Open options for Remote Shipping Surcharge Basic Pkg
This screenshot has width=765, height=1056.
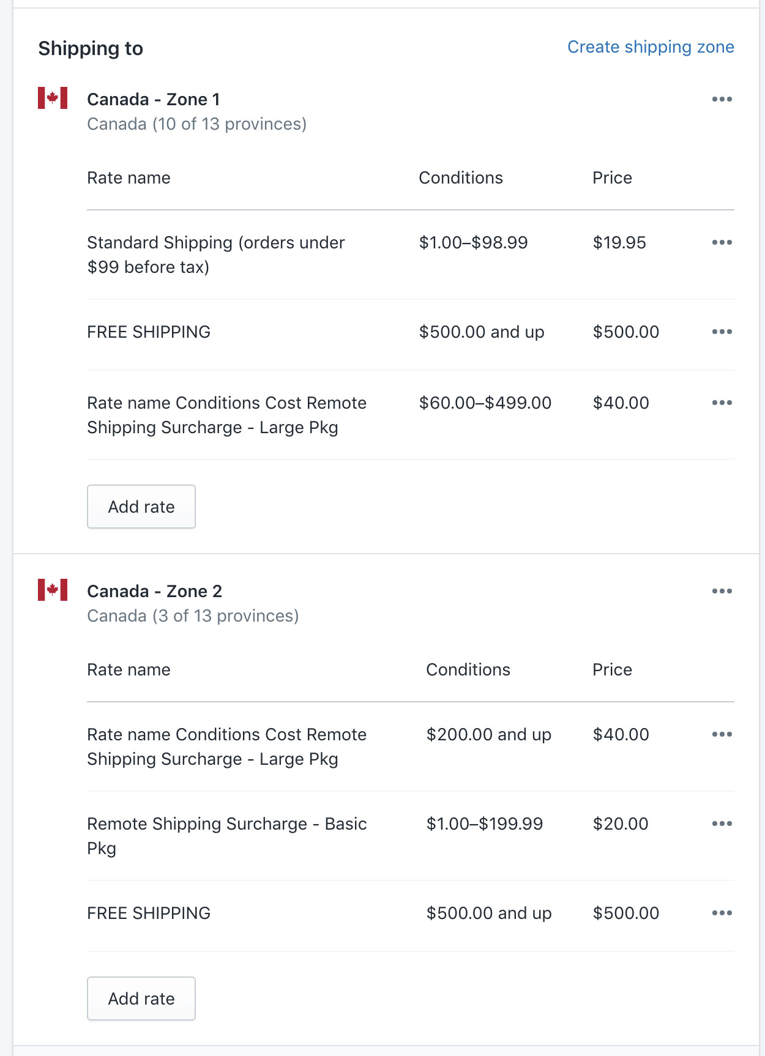click(x=722, y=824)
